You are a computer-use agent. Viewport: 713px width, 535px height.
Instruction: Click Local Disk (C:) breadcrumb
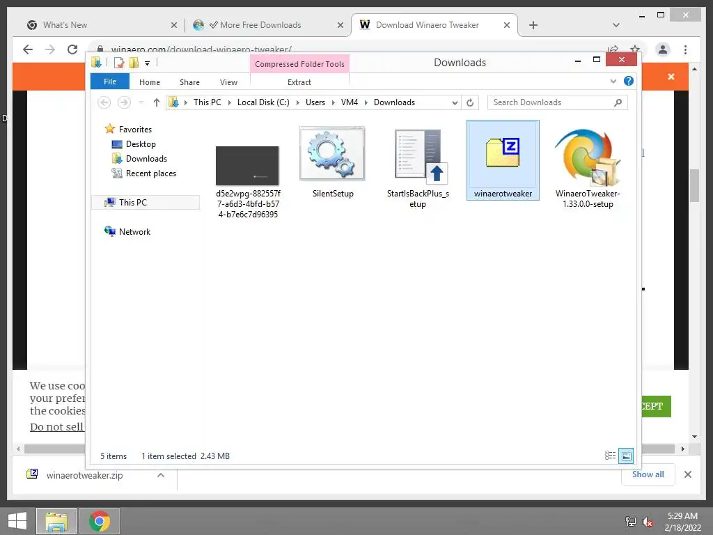click(263, 102)
